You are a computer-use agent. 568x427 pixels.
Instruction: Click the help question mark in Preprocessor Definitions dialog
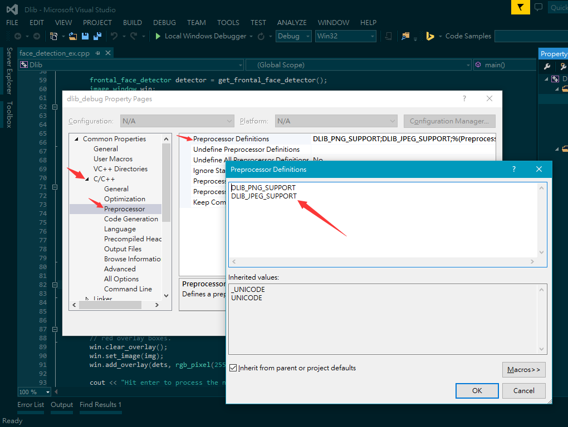[513, 169]
